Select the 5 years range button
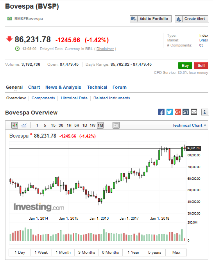The image size is (213, 265). point(155,252)
